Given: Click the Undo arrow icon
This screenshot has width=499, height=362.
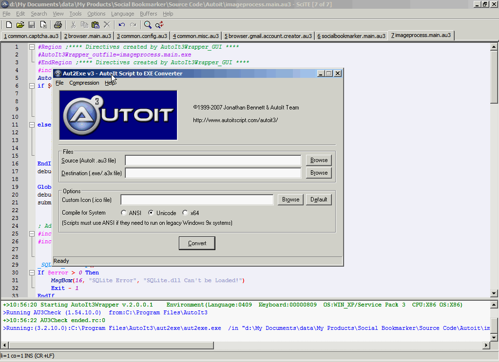Looking at the screenshot, I should point(121,25).
